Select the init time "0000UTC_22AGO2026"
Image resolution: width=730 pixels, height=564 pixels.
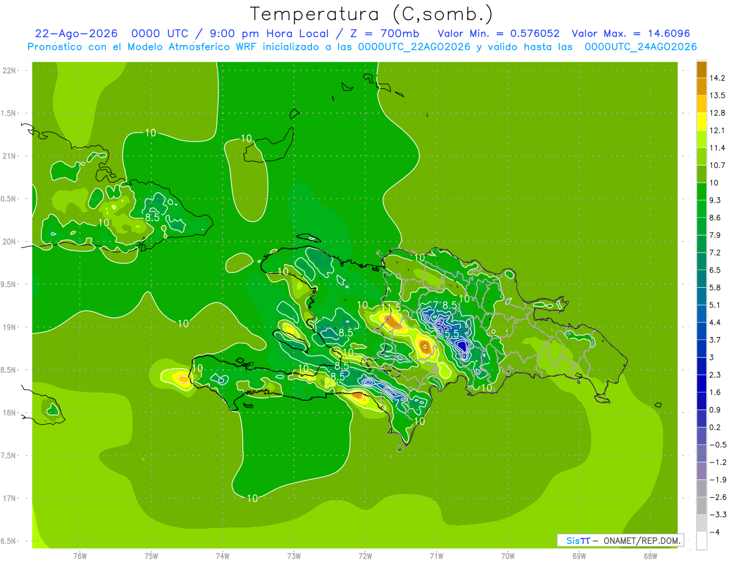click(x=414, y=47)
